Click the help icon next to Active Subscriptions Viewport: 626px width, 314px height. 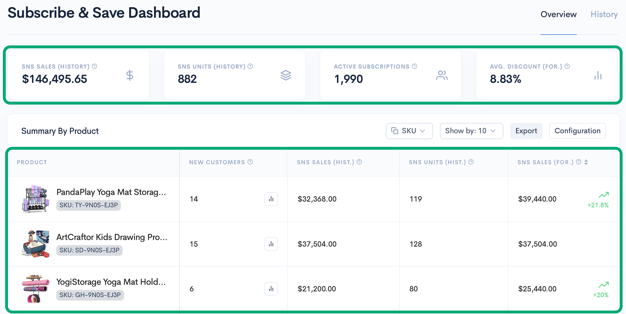414,66
